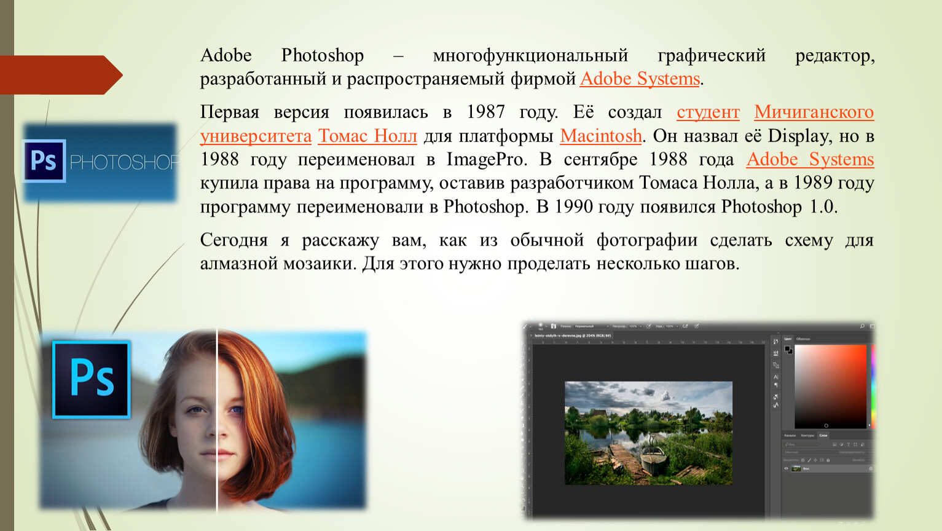This screenshot has height=531, width=942.
Task: Switch to the Каналы tab
Action: point(790,435)
